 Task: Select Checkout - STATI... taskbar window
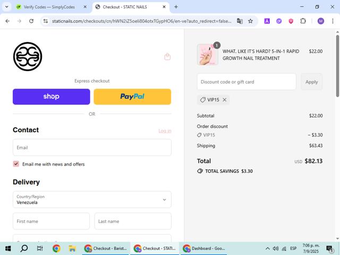click(155, 249)
